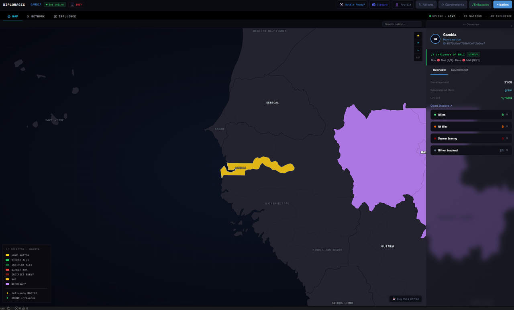514x310 pixels.
Task: Expand the Other tracked section chevron
Action: point(507,150)
